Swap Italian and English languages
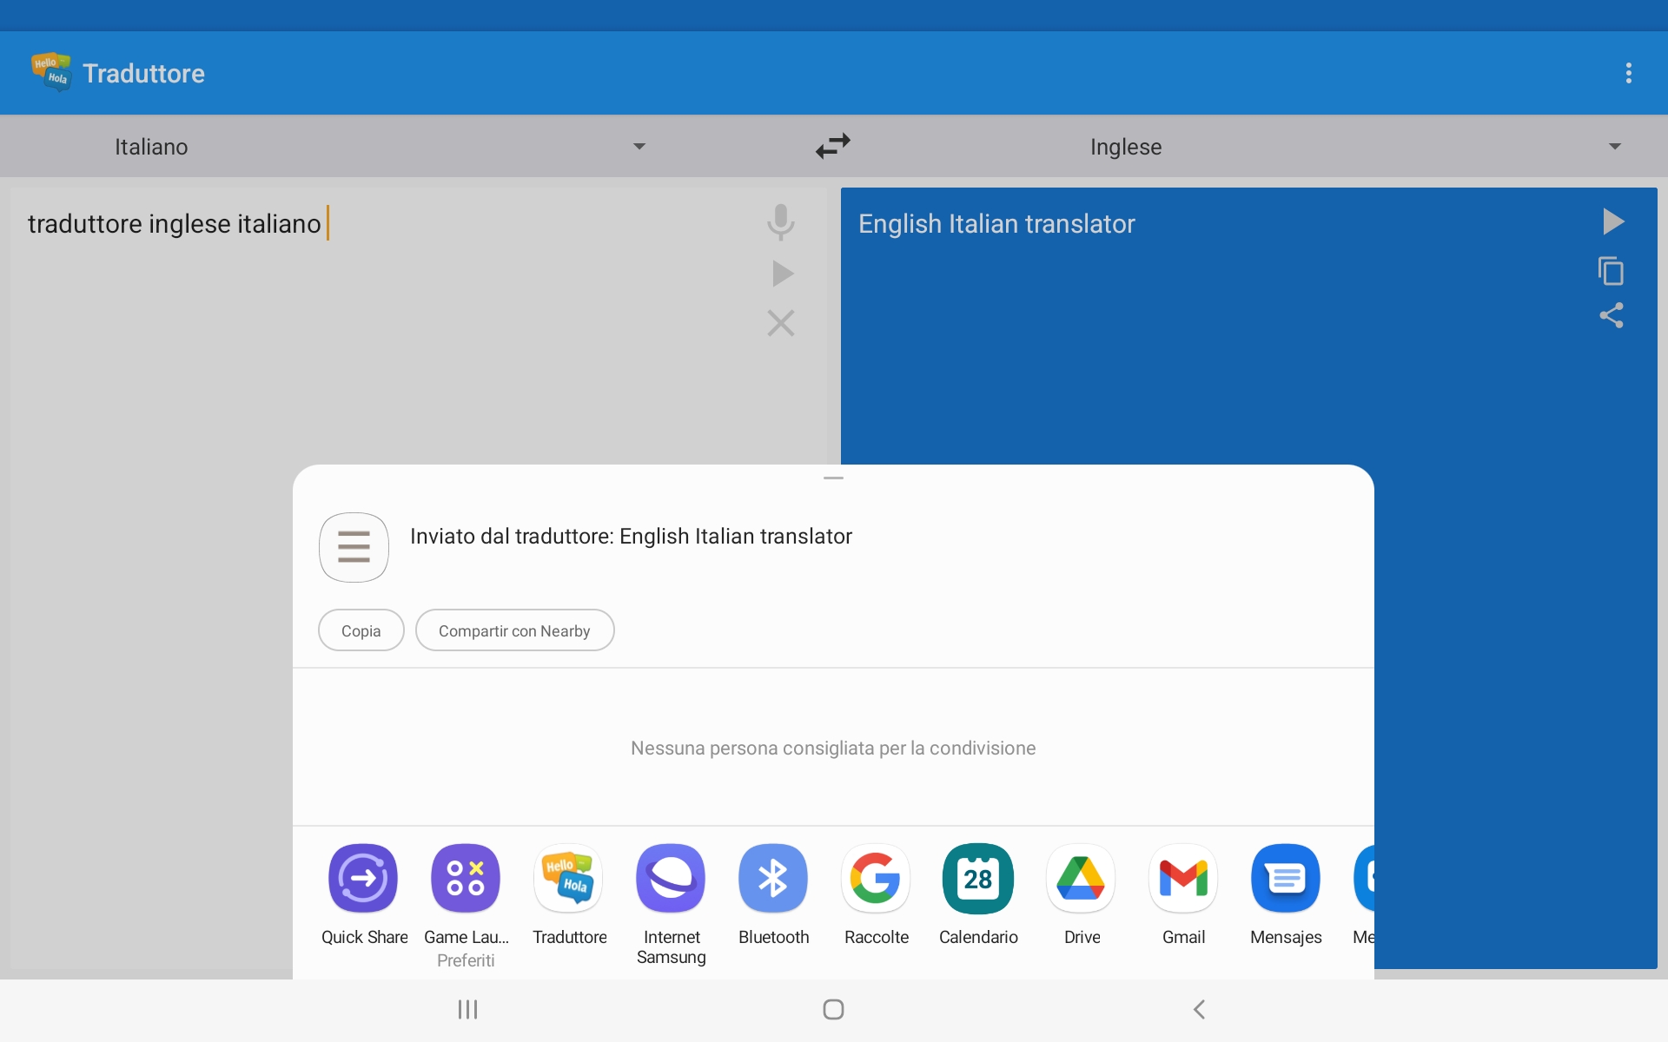This screenshot has width=1668, height=1042. [832, 146]
